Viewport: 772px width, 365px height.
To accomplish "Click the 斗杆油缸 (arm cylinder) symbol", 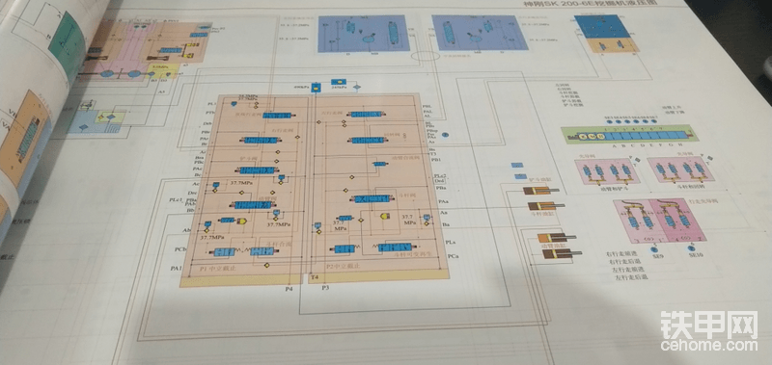I will 546,206.
